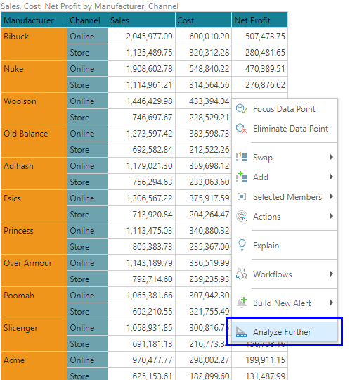The height and width of the screenshot is (380, 357).
Task: Expand the Selected Members submenu arrow
Action: click(331, 196)
